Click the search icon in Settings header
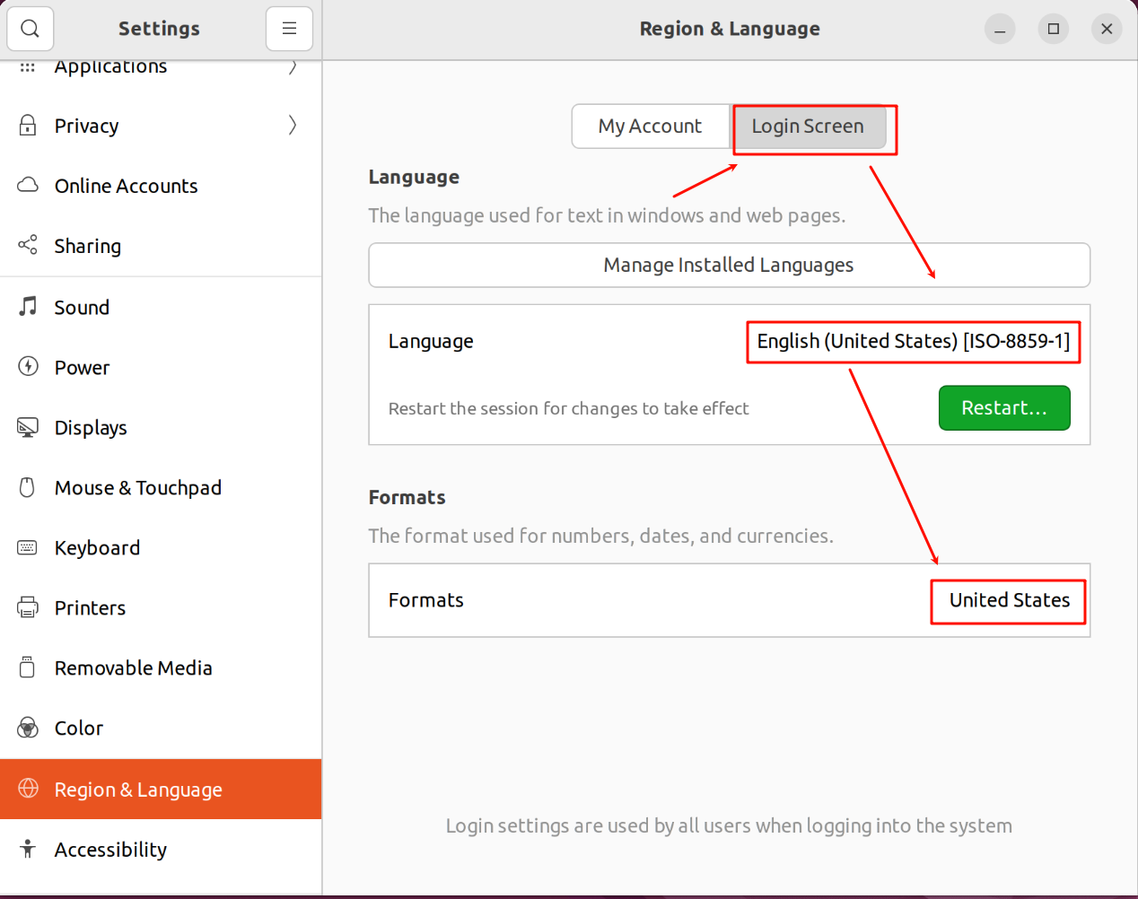Image resolution: width=1138 pixels, height=899 pixels. pos(30,29)
